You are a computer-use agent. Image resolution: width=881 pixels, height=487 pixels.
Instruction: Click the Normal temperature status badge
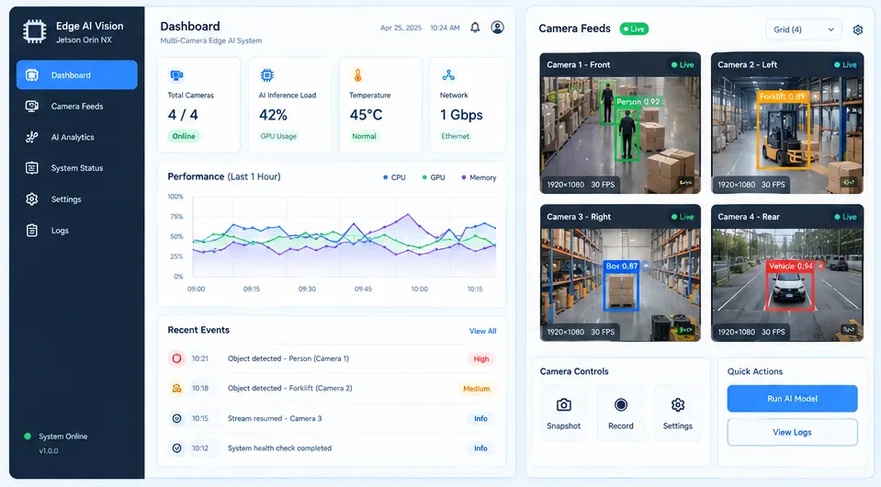pyautogui.click(x=364, y=136)
